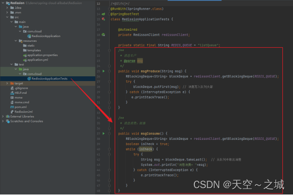Click the .gitignore file icon
The width and height of the screenshot is (293, 195).
pyautogui.click(x=12, y=88)
